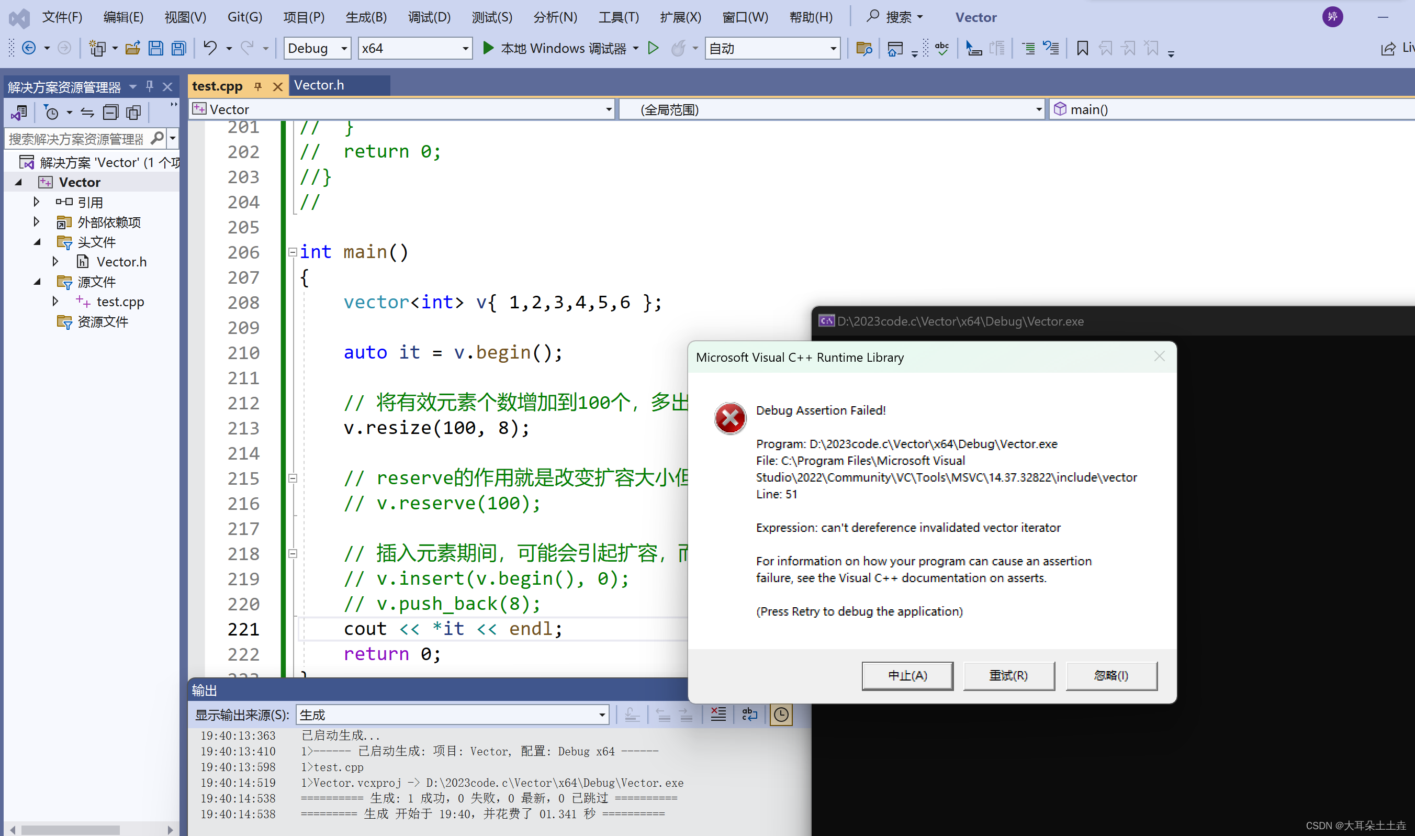This screenshot has width=1415, height=836.
Task: Expand the 外部依赖项 tree node
Action: (37, 222)
